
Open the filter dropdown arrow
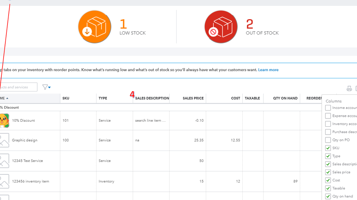[49, 87]
